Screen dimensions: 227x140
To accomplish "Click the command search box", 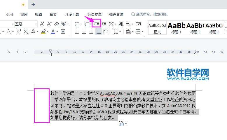I will pyautogui.click(x=149, y=14).
